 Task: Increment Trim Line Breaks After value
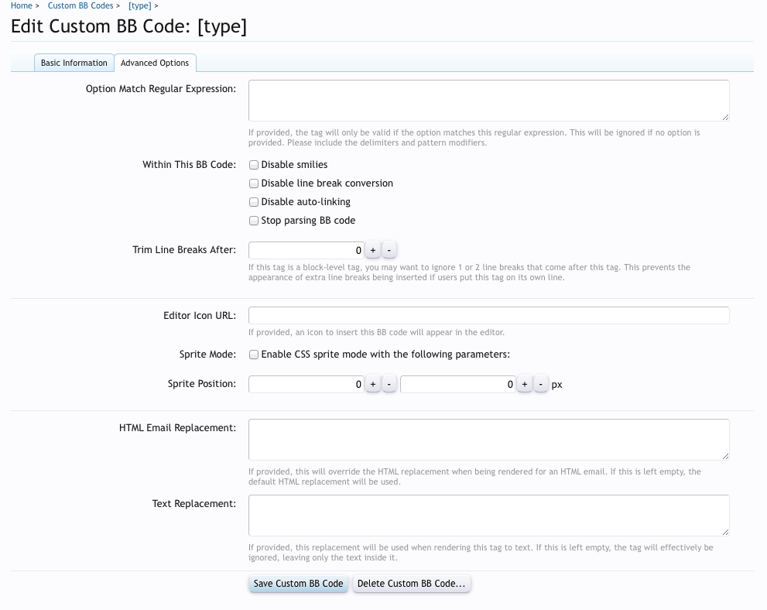click(x=372, y=251)
